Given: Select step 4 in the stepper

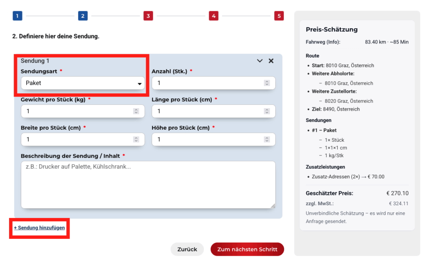Looking at the screenshot, I should 213,16.
